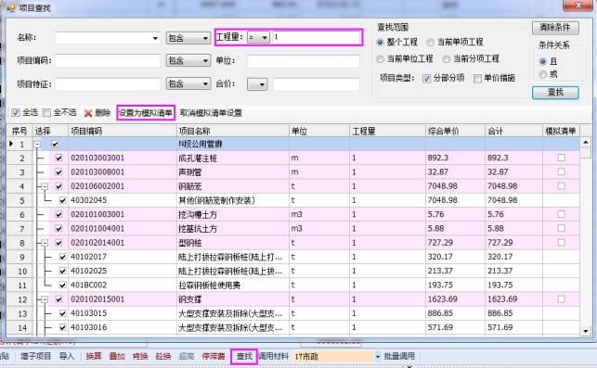Image resolution: width=597 pixels, height=368 pixels.
Task: Select the 当前分项工程 radio option
Action: [x=447, y=59]
